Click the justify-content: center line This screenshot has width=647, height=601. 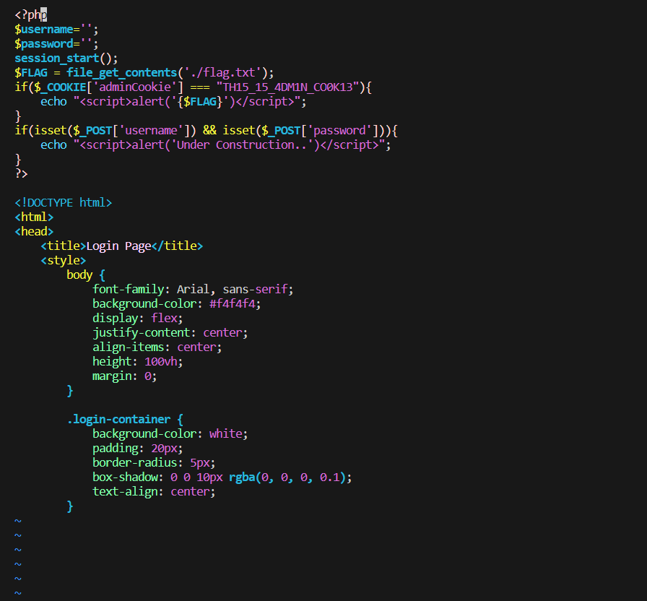coord(170,333)
